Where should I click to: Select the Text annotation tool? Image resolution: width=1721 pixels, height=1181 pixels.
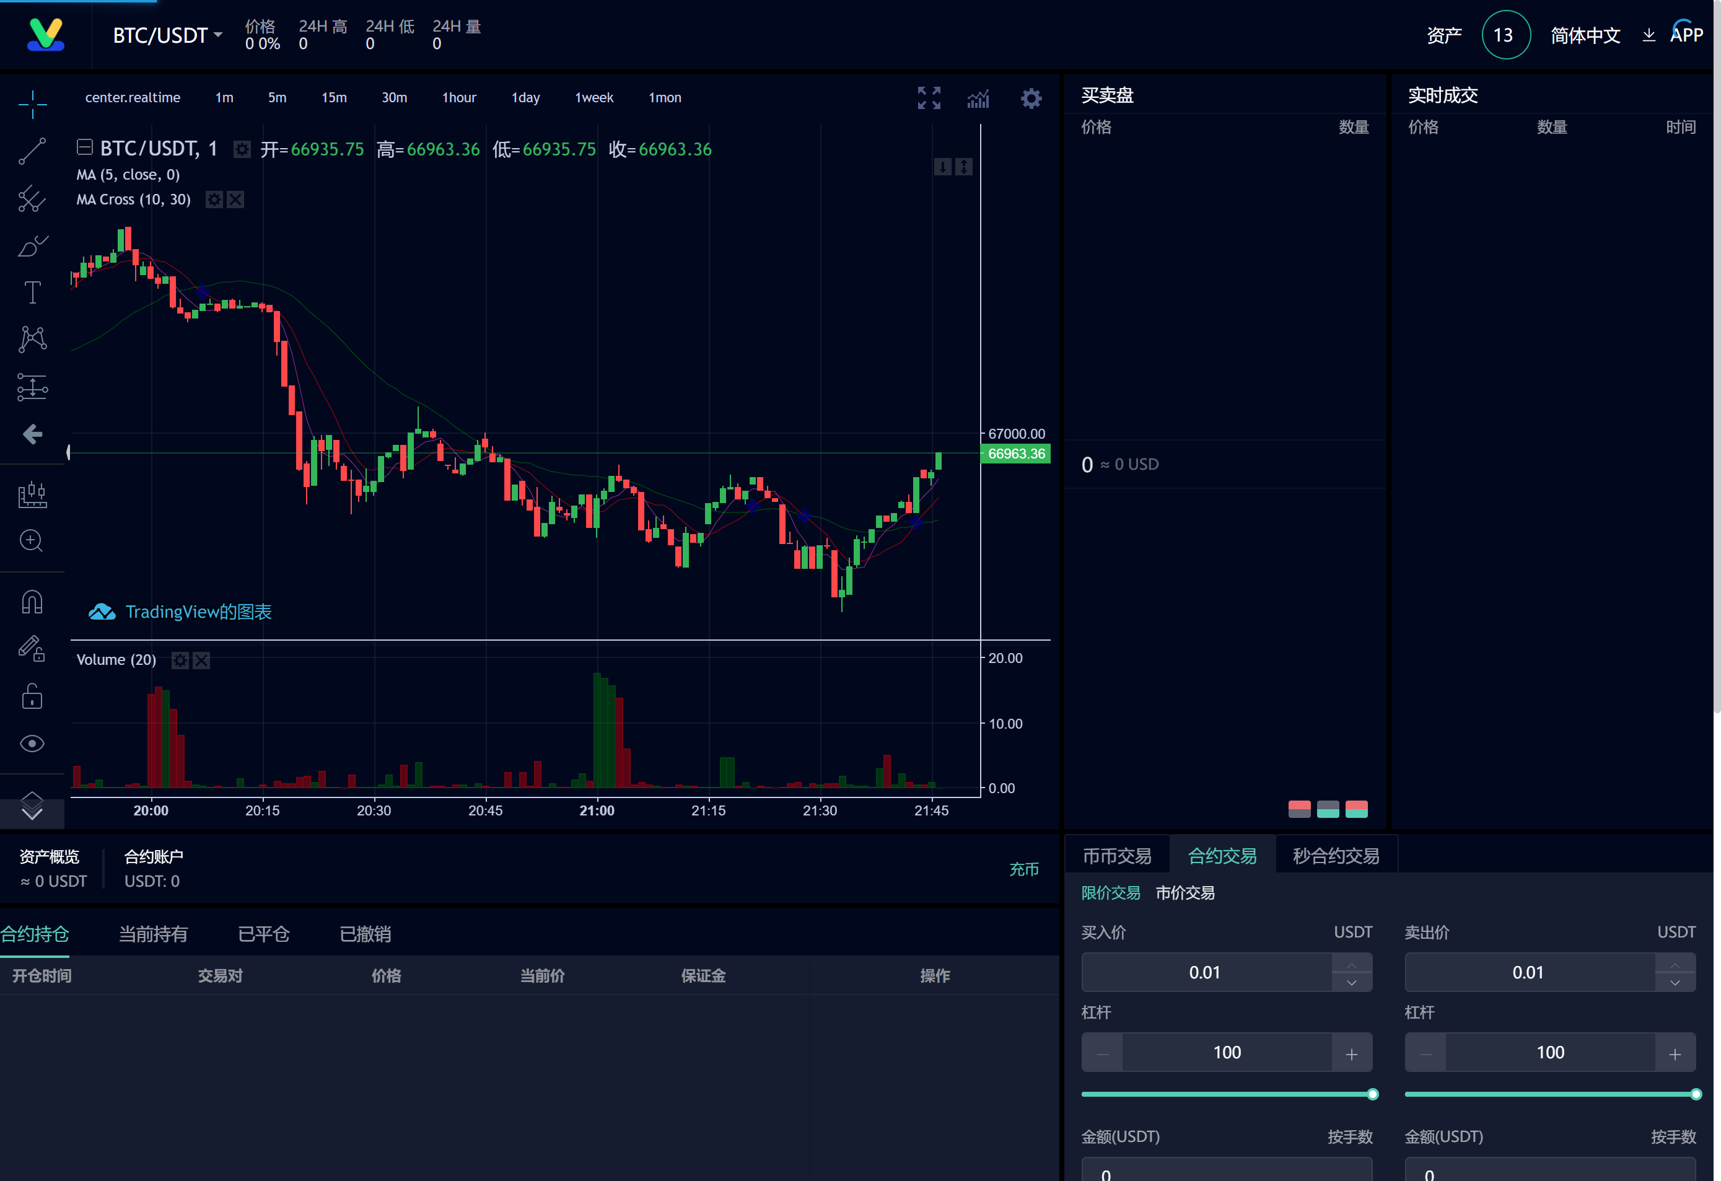33,292
